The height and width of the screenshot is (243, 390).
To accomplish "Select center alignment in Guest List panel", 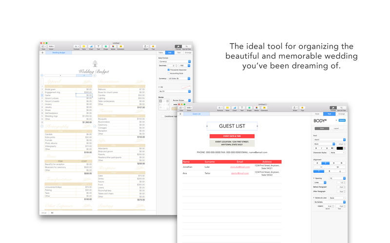I will pyautogui.click(x=325, y=163).
